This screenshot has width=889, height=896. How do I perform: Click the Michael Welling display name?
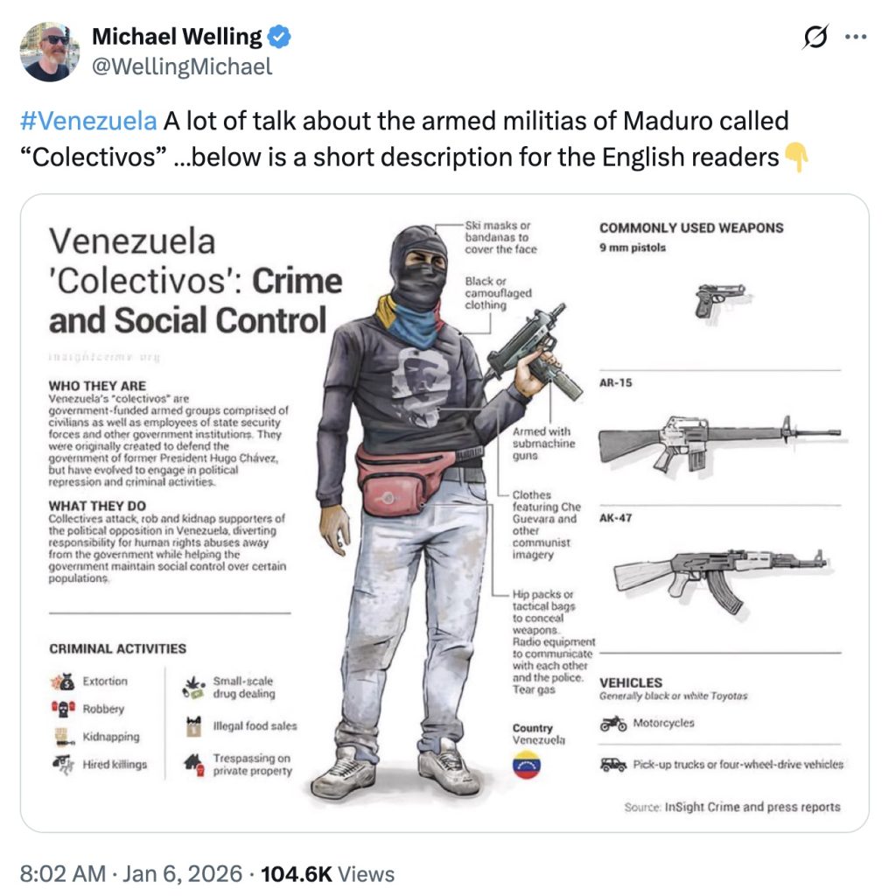[x=177, y=37]
